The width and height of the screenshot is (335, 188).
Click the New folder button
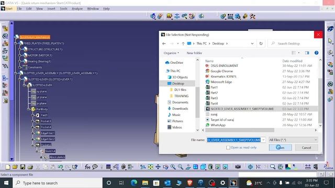tap(194, 53)
